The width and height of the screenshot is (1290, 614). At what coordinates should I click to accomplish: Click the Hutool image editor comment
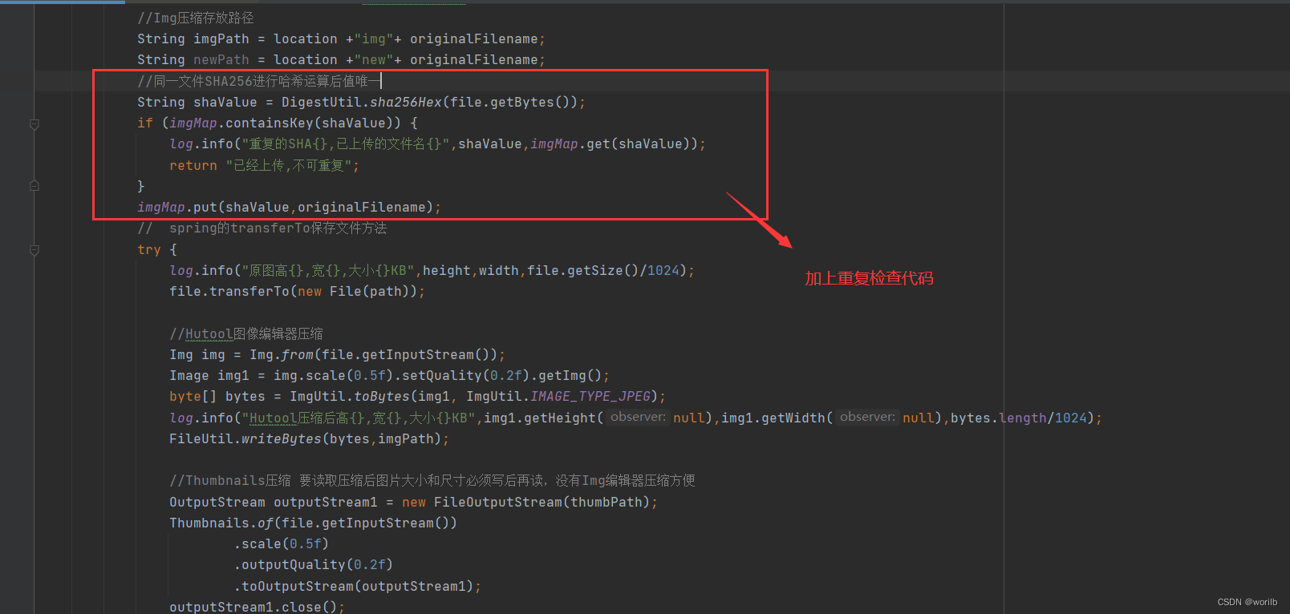pyautogui.click(x=246, y=333)
